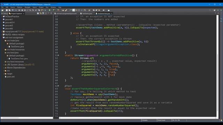Minimize the Project Explorer view
The image size is (223, 125).
(x=48, y=13)
